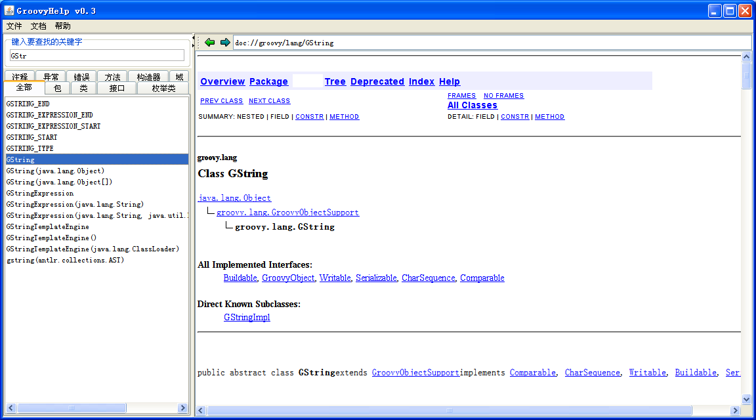Jump to CONSTR in the DETAIL row
The height and width of the screenshot is (420, 756).
pos(515,117)
